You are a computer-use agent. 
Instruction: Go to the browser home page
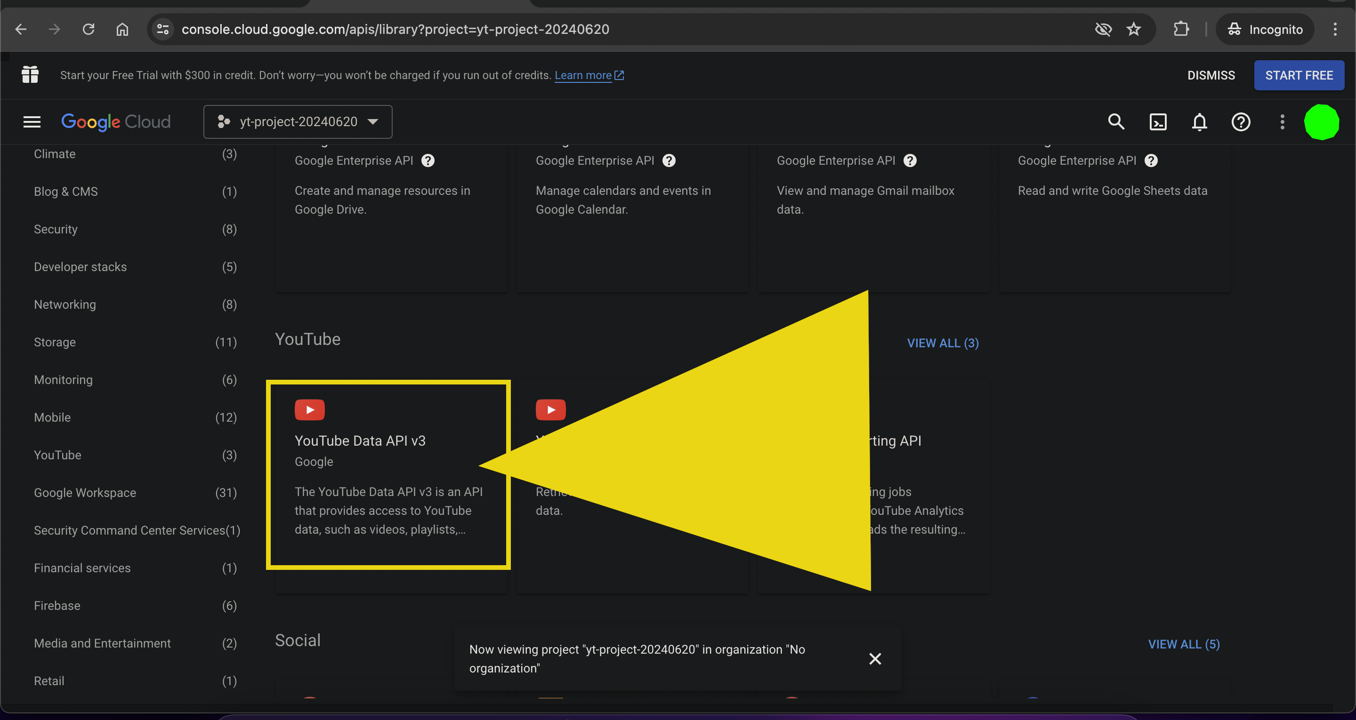[122, 30]
